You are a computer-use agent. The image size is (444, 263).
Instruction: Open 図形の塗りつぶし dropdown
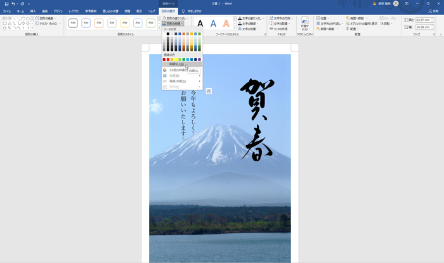coord(176,18)
